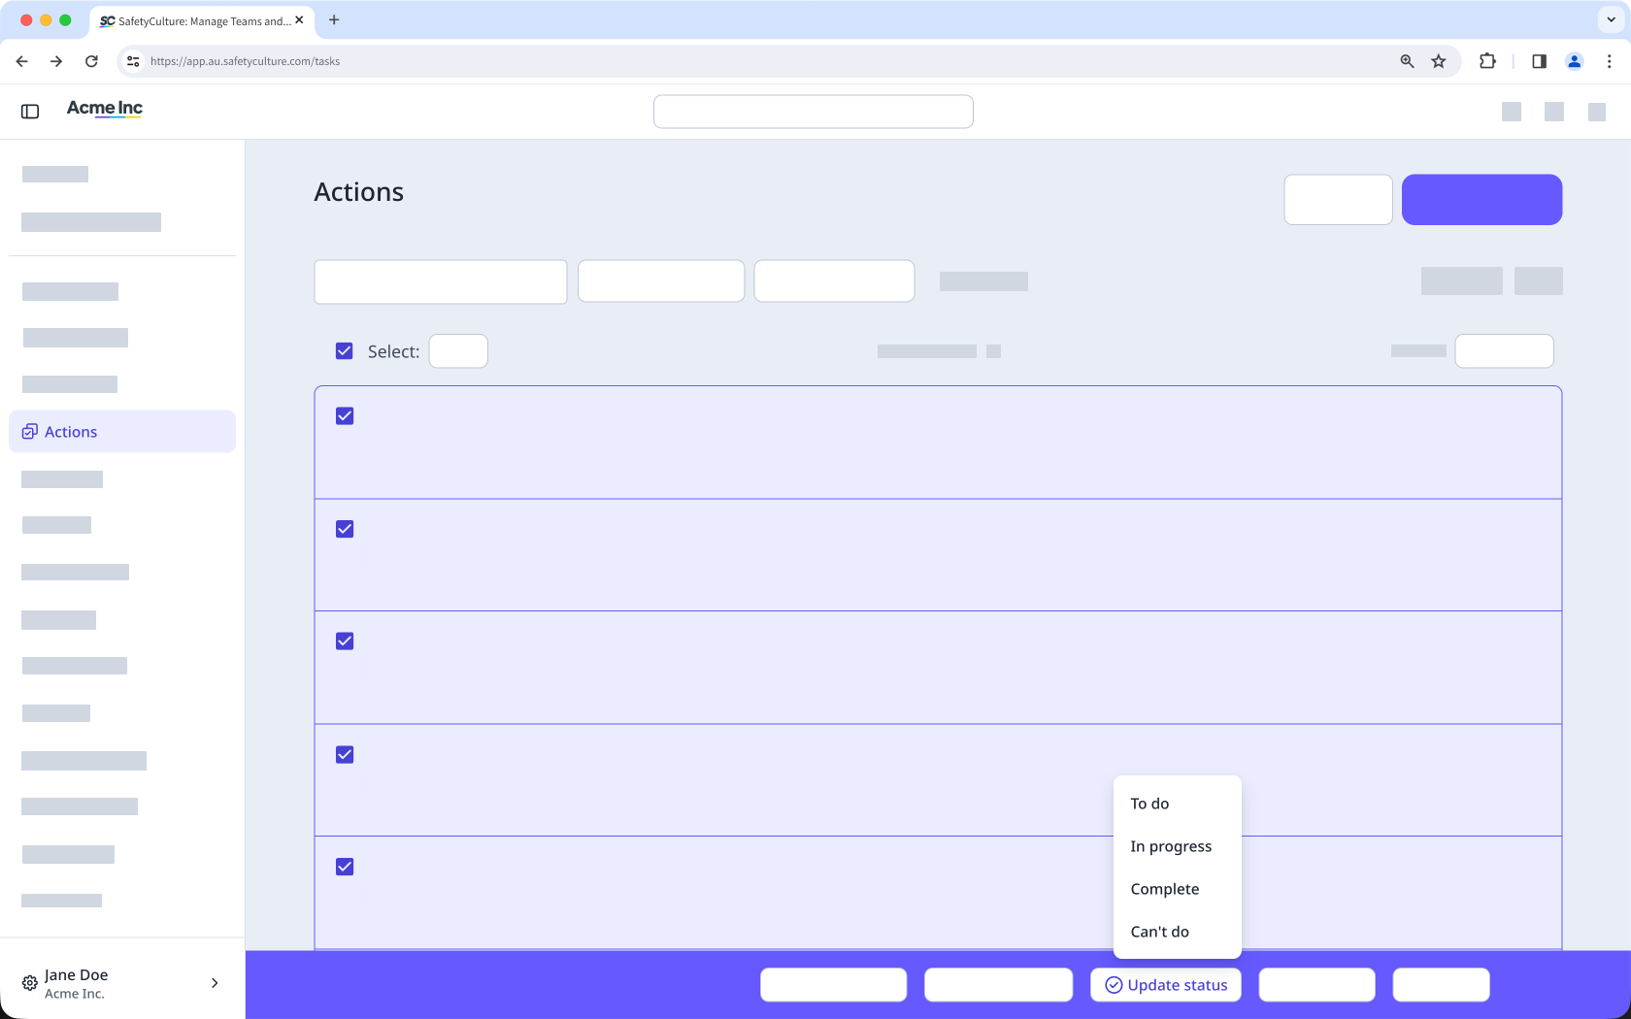1631x1019 pixels.
Task: Open the browser profile avatar
Action: coord(1575,61)
